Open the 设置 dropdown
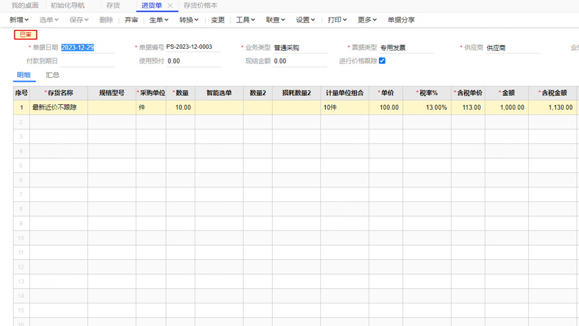Screen dimensions: 579x326 pyautogui.click(x=306, y=20)
